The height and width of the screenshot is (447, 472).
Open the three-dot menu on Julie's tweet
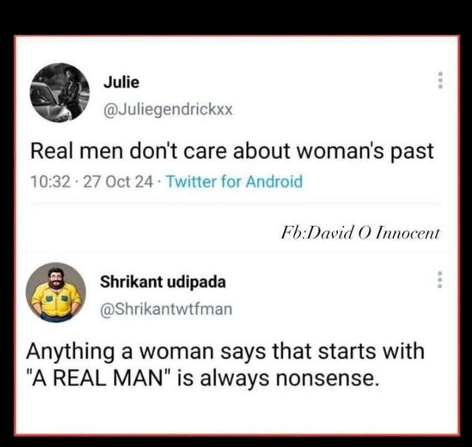(440, 80)
